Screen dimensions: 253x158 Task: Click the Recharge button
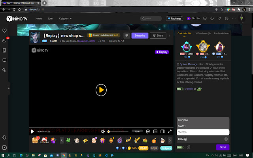174,19
